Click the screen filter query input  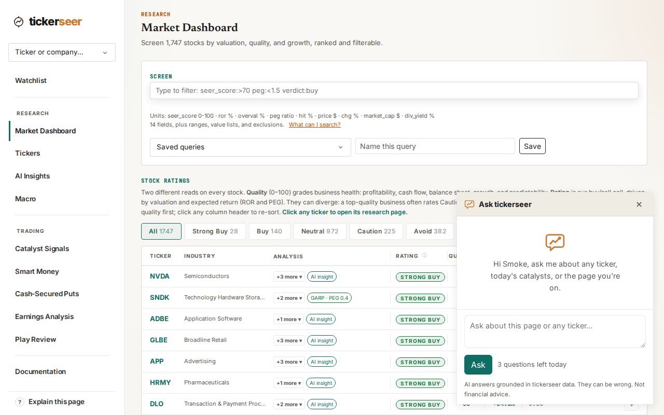[394, 90]
